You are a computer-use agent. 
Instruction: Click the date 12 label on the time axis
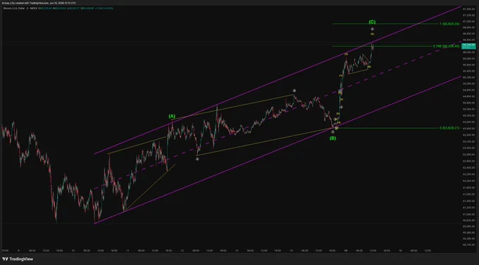[182, 251]
